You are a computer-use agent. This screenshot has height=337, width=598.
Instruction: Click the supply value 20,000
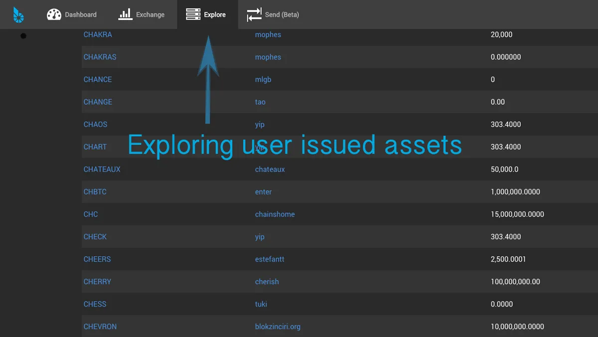[x=501, y=34]
